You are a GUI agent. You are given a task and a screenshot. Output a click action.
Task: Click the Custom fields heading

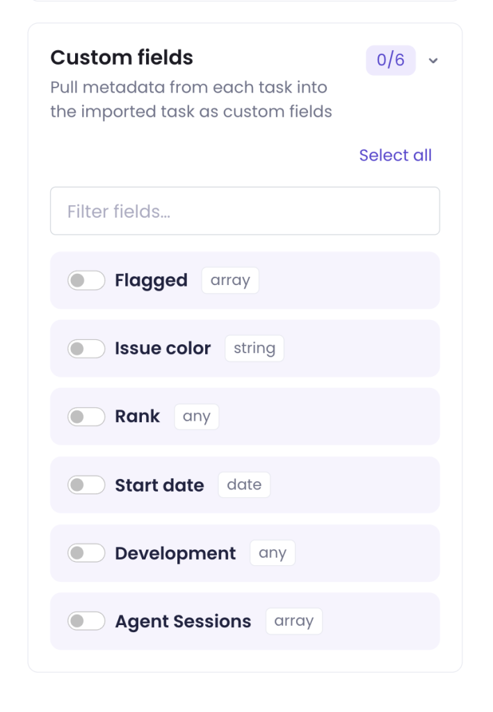pyautogui.click(x=122, y=58)
